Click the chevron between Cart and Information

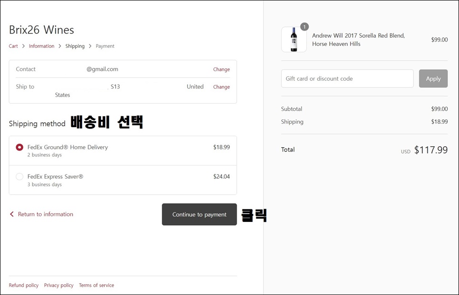[x=23, y=46]
